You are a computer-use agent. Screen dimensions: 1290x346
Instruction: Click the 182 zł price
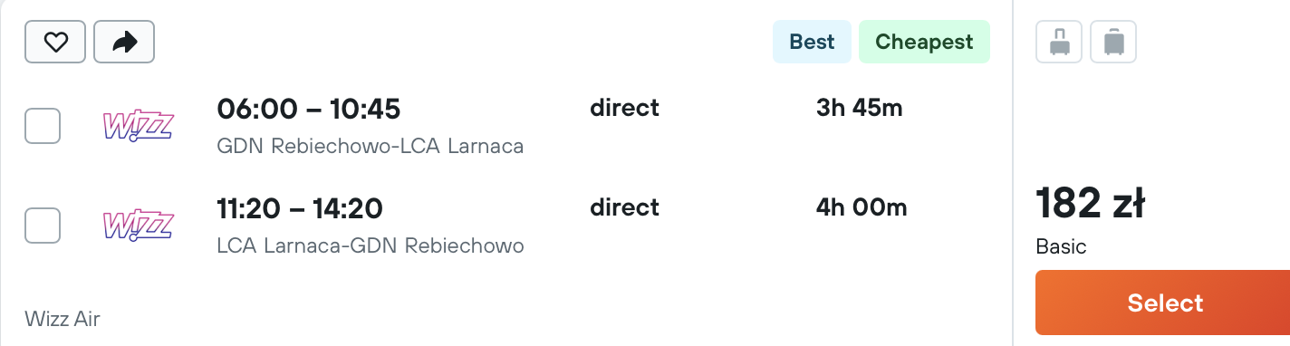tap(1090, 203)
